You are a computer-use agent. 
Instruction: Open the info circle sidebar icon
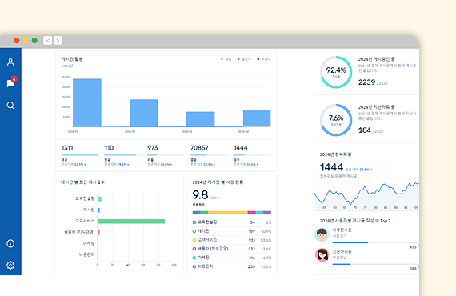coord(10,243)
